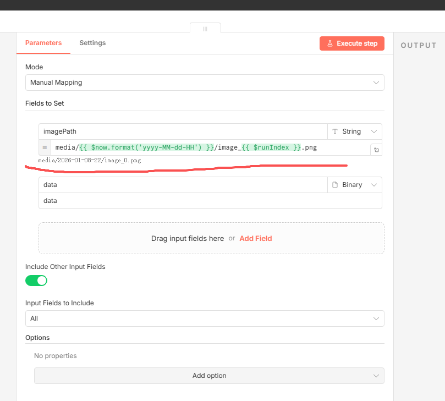This screenshot has width=445, height=401.
Task: Click the chevron arrow on Add option
Action: click(x=376, y=376)
